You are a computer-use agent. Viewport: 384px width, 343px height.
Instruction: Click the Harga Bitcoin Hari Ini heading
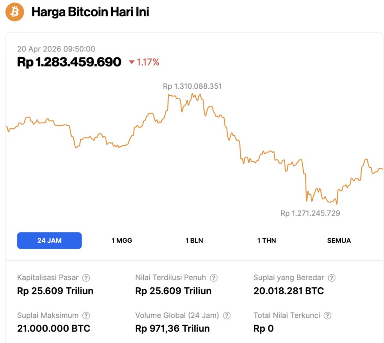pos(90,12)
